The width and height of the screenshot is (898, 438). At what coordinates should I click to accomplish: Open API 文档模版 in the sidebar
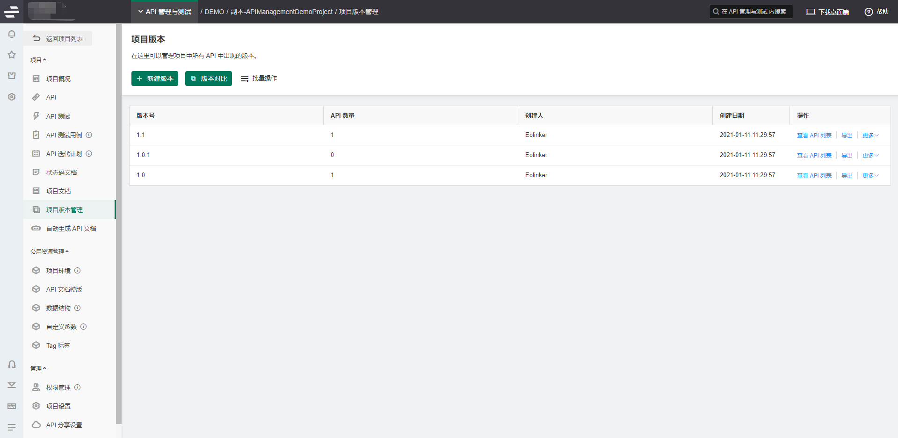pyautogui.click(x=69, y=289)
